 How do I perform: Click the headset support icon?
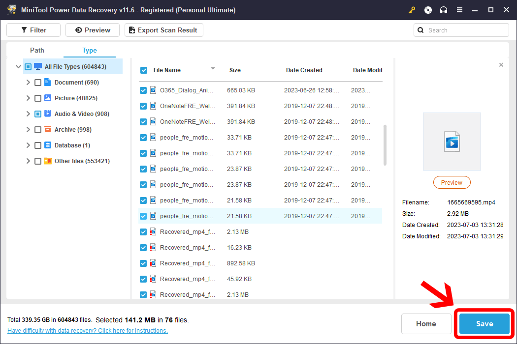(x=444, y=10)
